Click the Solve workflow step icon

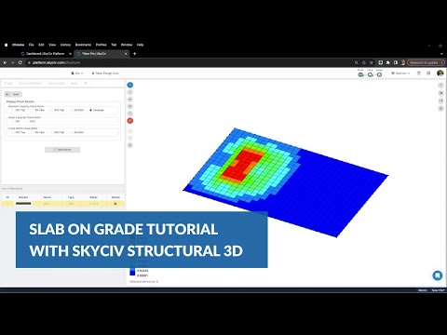370,74
